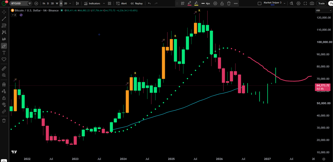
Task: Open the chart layout selector square
Action: coord(259,3)
